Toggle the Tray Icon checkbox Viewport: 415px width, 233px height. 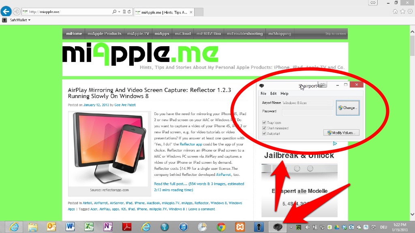coord(265,123)
